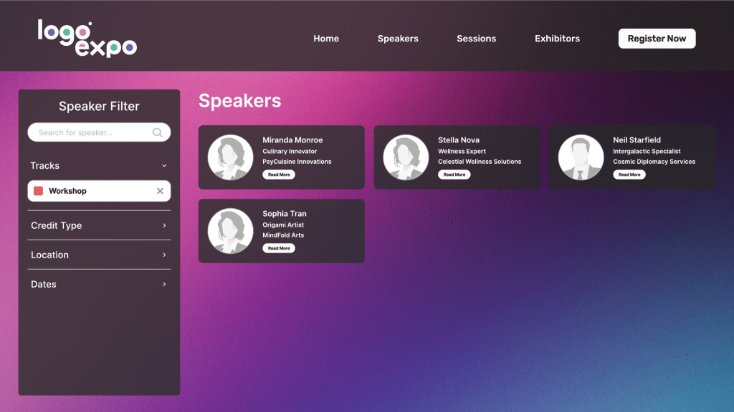Viewport: 734px width, 412px height.
Task: Collapse the Tracks filter section
Action: click(164, 166)
